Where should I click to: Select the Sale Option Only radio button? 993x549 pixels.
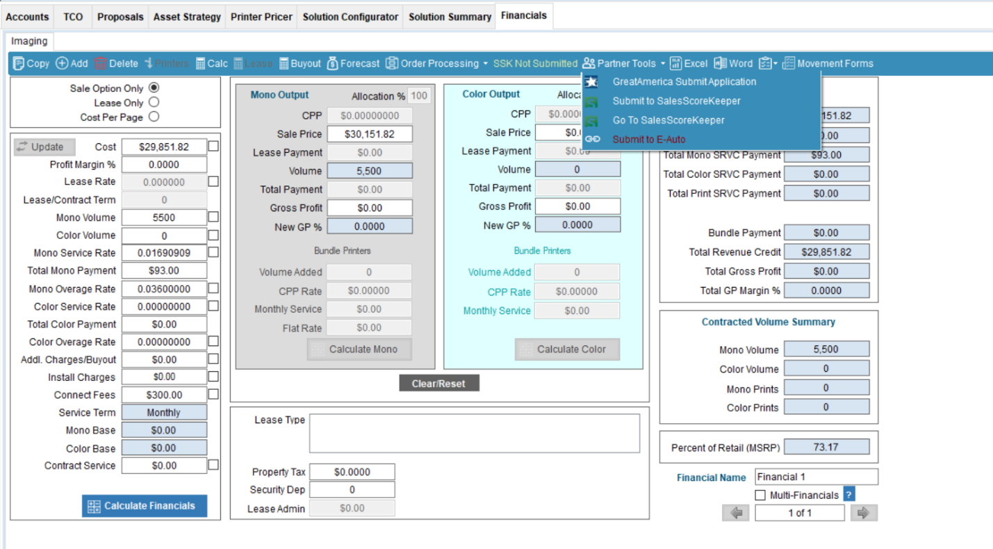(x=154, y=88)
